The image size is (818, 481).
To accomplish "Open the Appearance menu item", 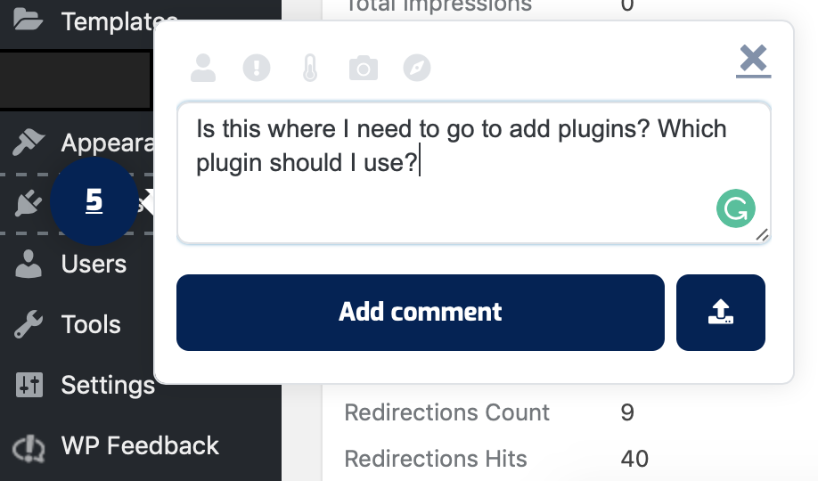I will click(98, 143).
